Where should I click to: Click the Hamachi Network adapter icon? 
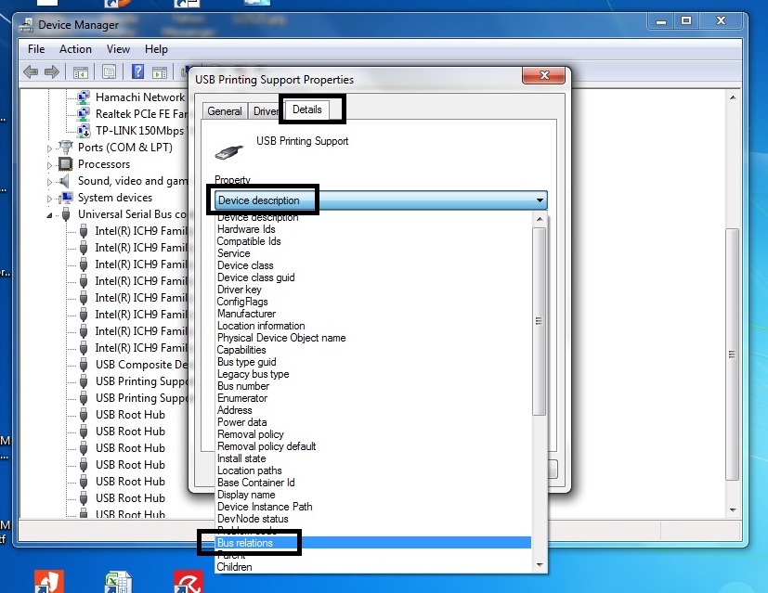coord(84,97)
